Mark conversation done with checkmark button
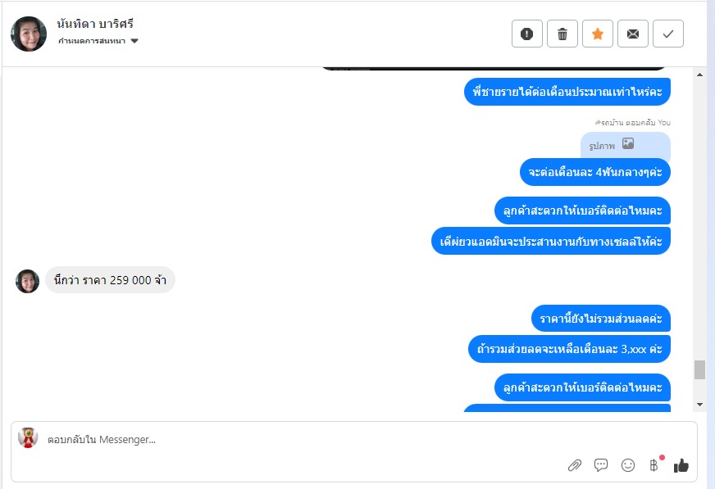Screen dimensions: 715x489 [x=668, y=34]
